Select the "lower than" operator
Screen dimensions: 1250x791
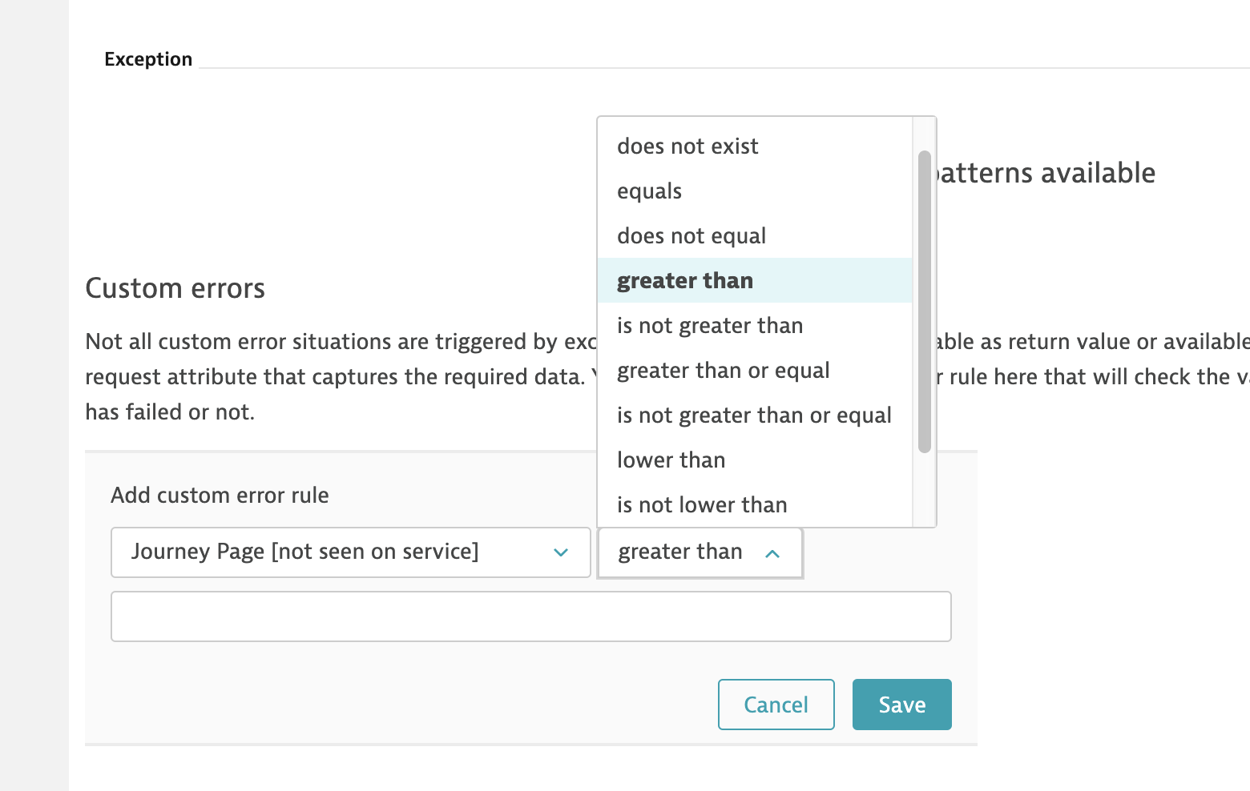(671, 460)
